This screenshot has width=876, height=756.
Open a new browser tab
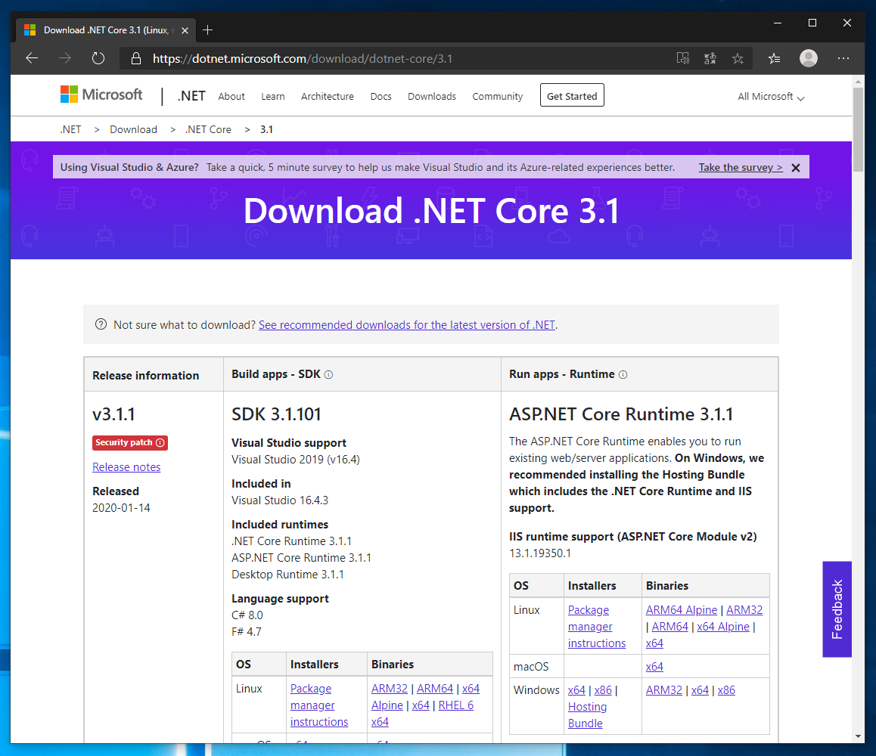pos(208,30)
